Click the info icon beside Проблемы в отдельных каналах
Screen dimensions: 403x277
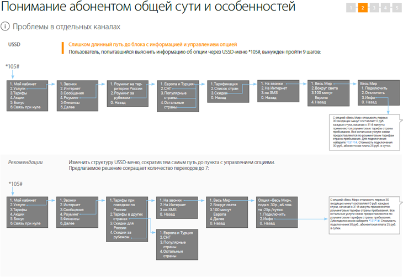[x=5, y=26]
